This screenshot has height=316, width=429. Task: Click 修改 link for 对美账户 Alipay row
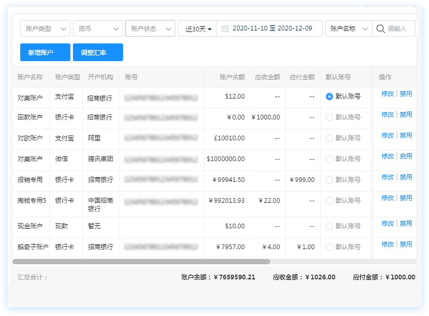[388, 94]
